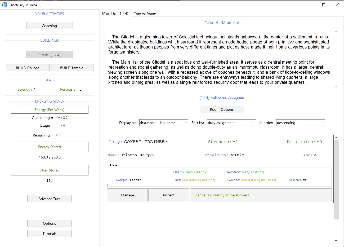344x247 pixels.
Task: Switch to the Control Room tab
Action: coord(145,14)
